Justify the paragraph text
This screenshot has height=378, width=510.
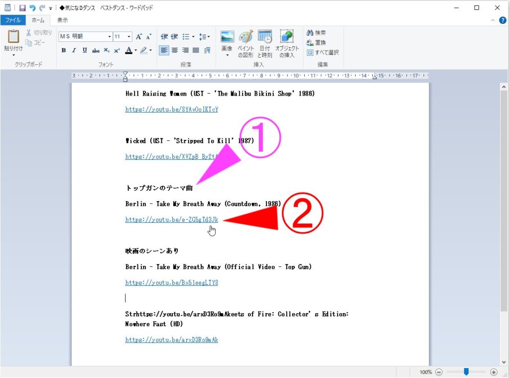point(196,50)
